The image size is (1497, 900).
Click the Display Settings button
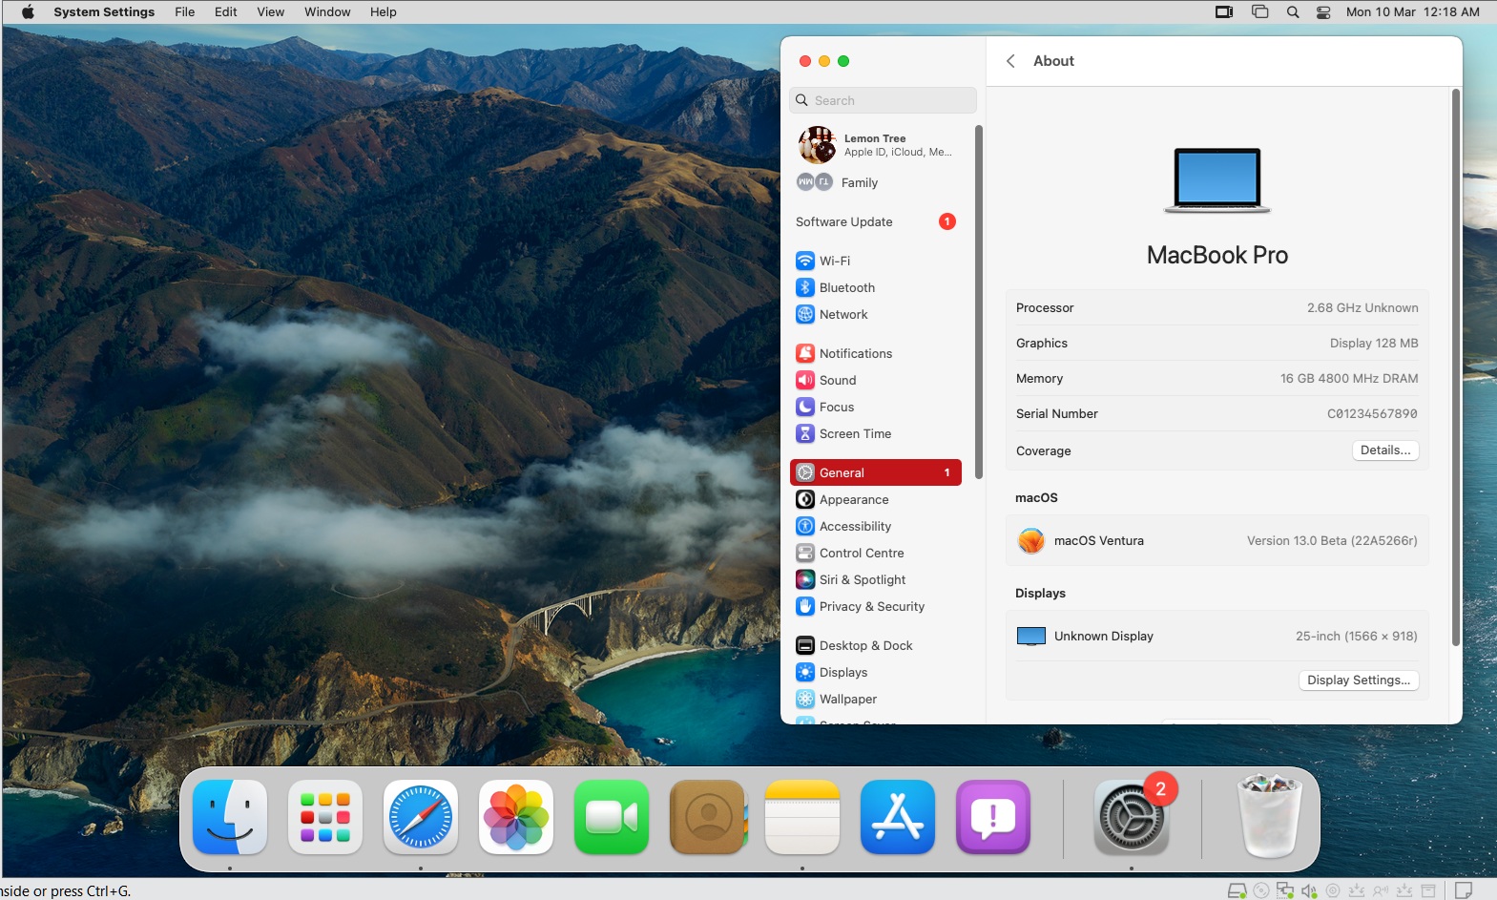coord(1359,680)
